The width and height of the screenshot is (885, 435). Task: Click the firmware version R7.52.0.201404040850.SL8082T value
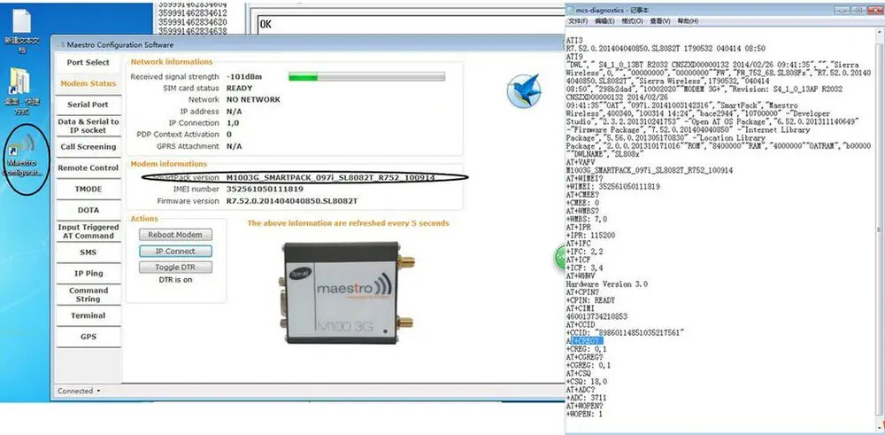coord(292,201)
